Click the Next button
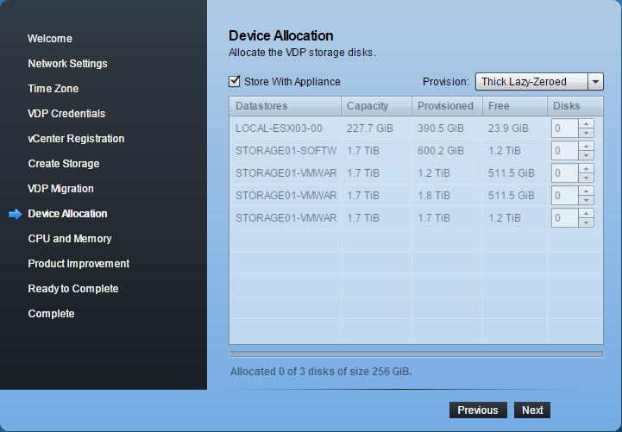The image size is (622, 432). [x=532, y=410]
